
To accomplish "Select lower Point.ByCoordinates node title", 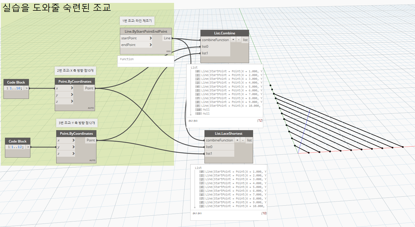I will (76, 134).
